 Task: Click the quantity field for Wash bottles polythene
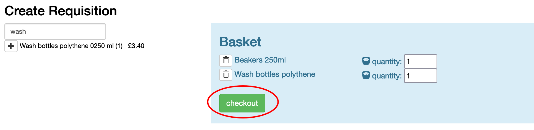click(x=420, y=76)
